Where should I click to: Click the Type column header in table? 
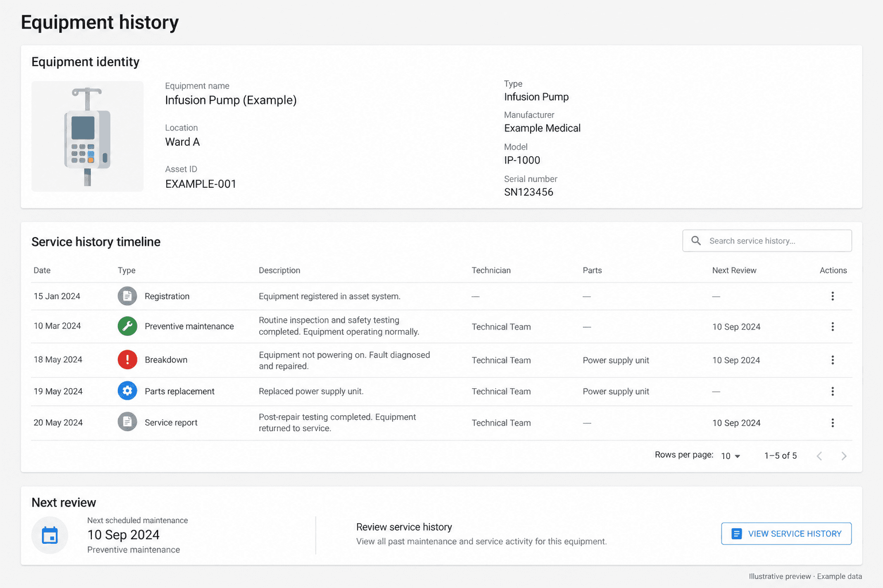coord(126,270)
